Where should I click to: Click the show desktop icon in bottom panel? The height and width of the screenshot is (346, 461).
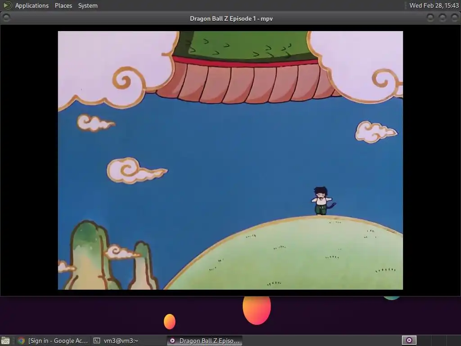click(5, 341)
